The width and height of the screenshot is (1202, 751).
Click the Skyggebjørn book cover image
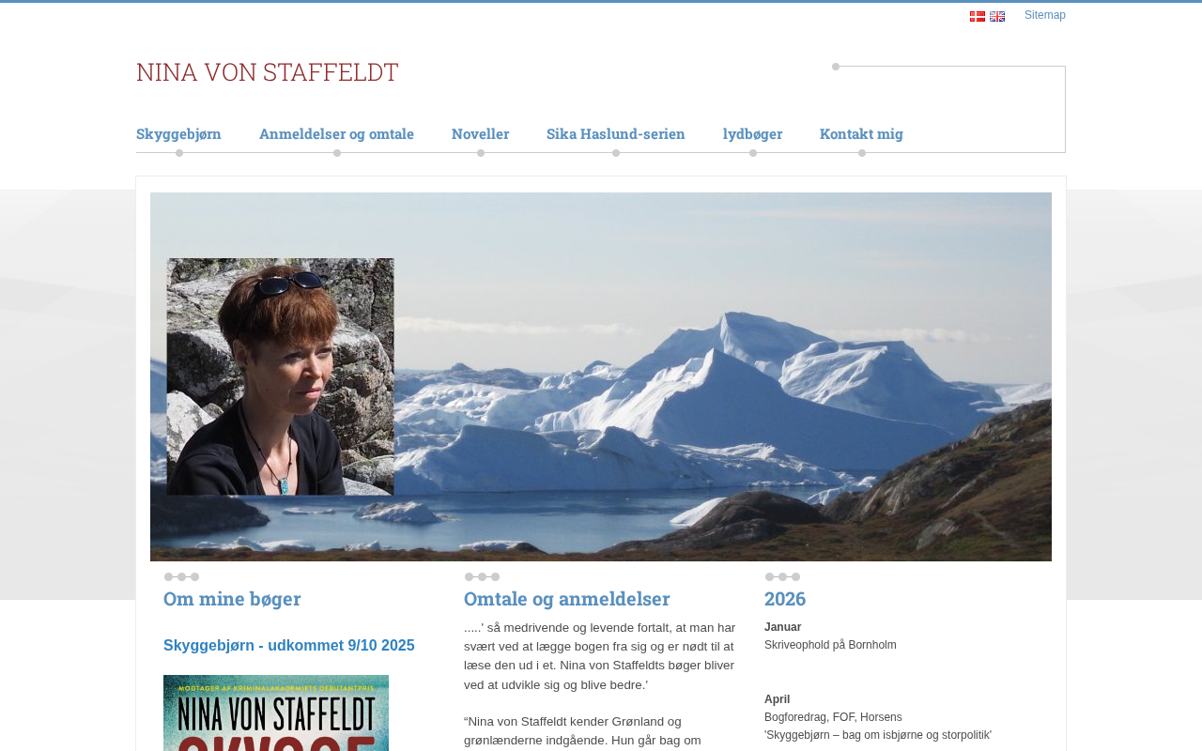[276, 713]
